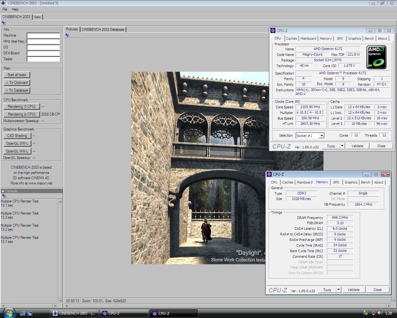The image size is (397, 318).
Task: Click the AMD Opteron 6172 name field
Action: pyautogui.click(x=328, y=49)
